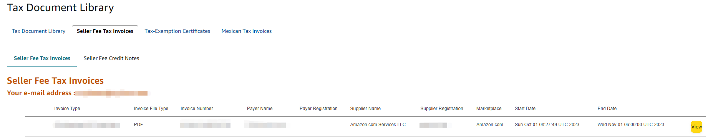Screen dimensions: 708x138
Task: Click the Invoice Number column header
Action: [x=197, y=109]
